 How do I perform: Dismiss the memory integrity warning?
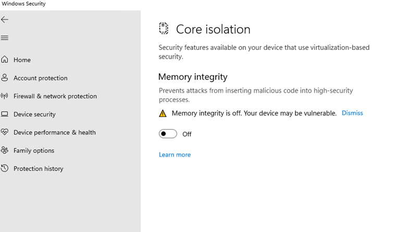coord(352,113)
